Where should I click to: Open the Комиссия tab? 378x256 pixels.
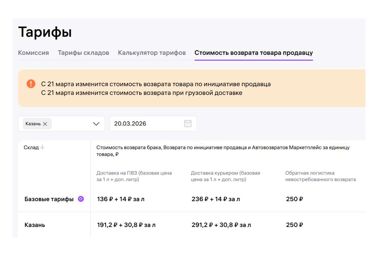pyautogui.click(x=33, y=53)
